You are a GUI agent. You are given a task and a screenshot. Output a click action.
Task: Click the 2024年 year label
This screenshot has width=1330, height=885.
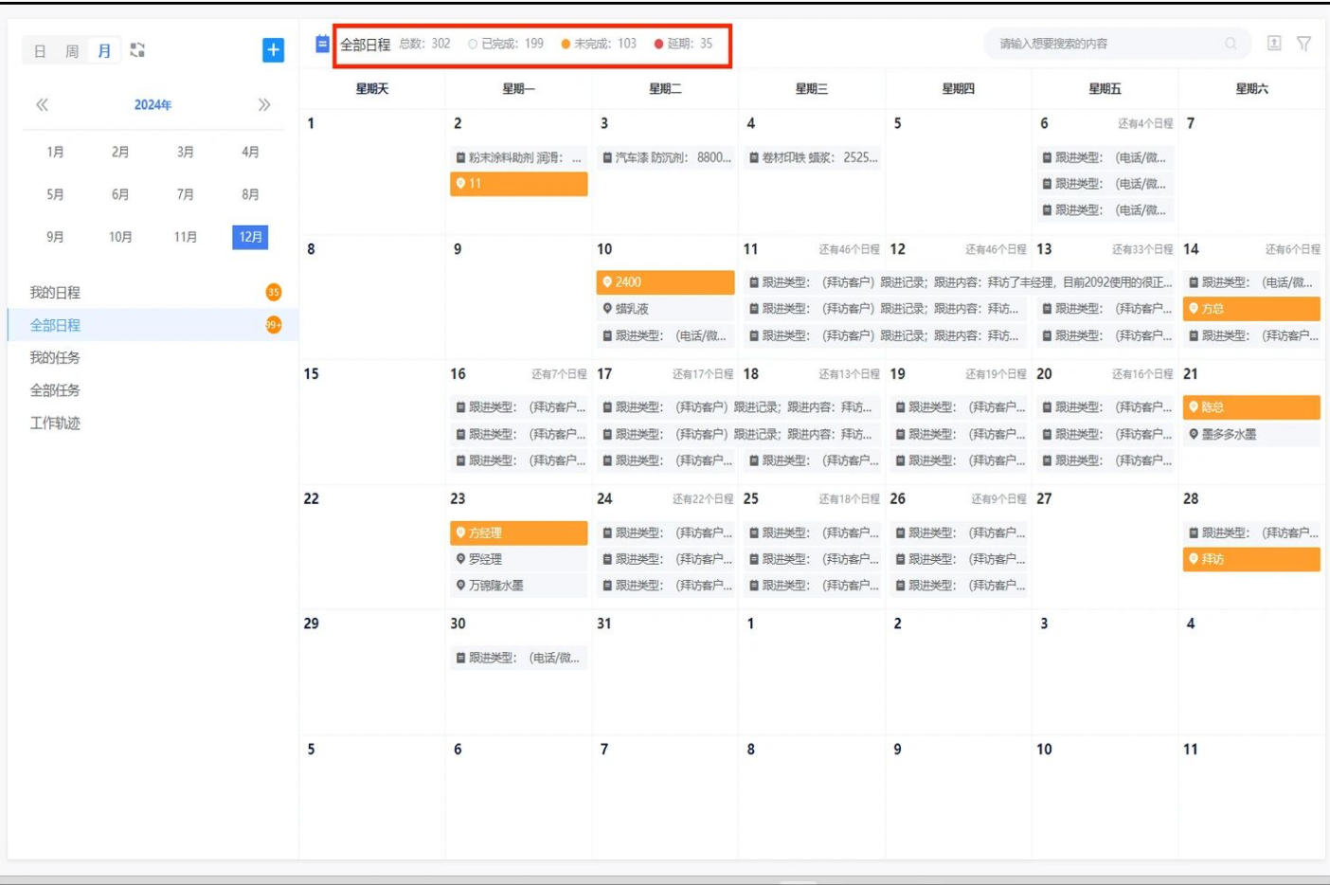coord(153,105)
